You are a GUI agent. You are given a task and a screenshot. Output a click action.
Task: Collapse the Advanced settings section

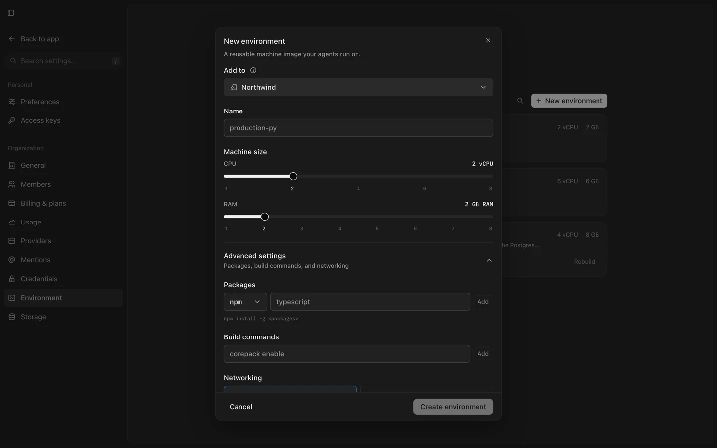point(489,260)
